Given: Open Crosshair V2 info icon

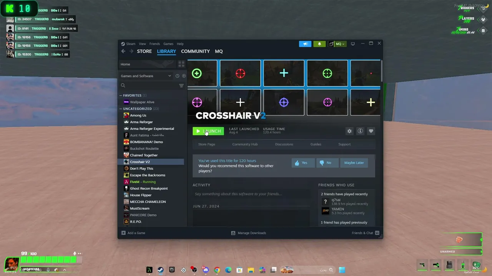Looking at the screenshot, I should [x=360, y=131].
